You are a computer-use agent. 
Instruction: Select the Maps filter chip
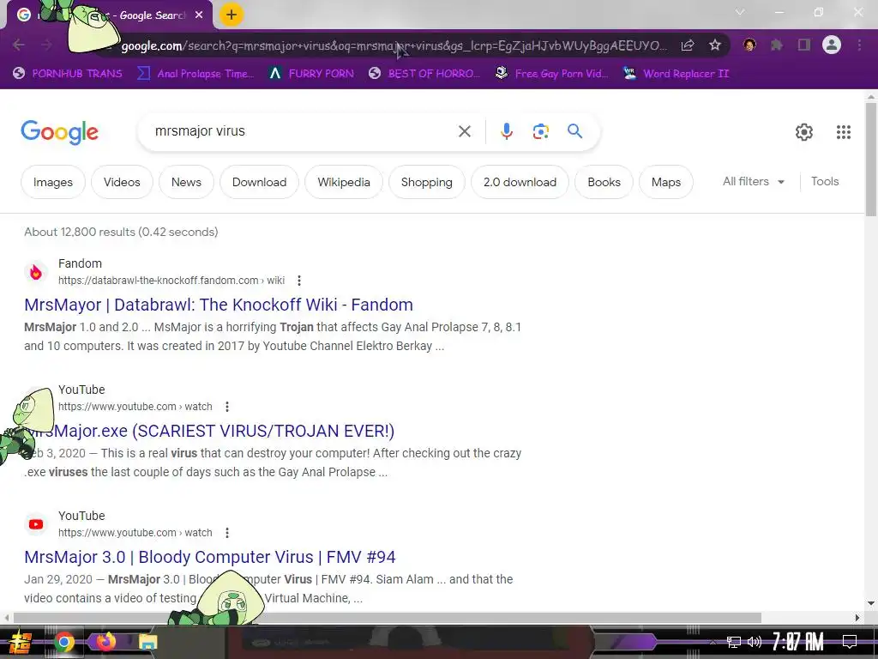pyautogui.click(x=666, y=182)
